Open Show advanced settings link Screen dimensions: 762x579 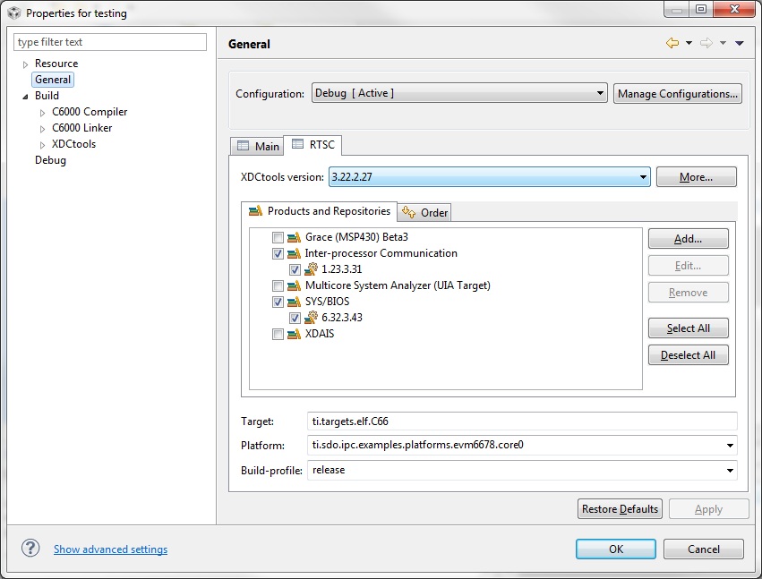pos(110,549)
